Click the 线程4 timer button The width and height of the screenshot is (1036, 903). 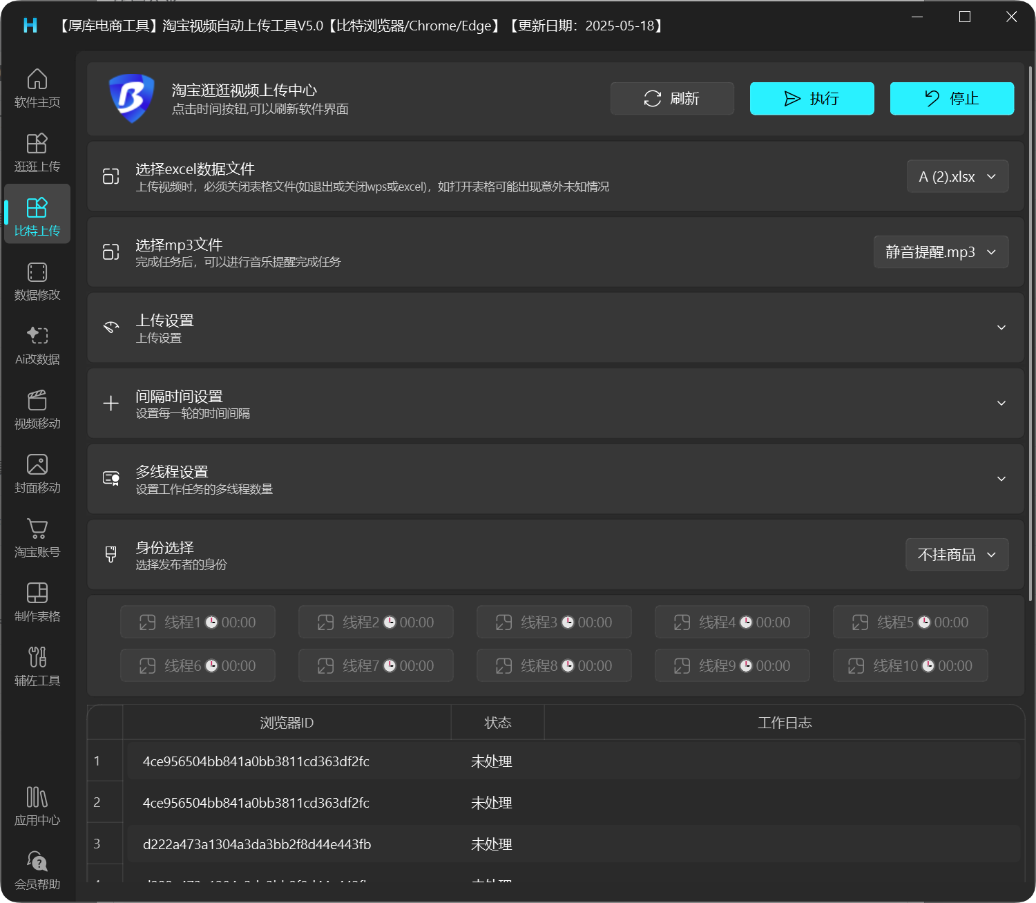coord(732,622)
